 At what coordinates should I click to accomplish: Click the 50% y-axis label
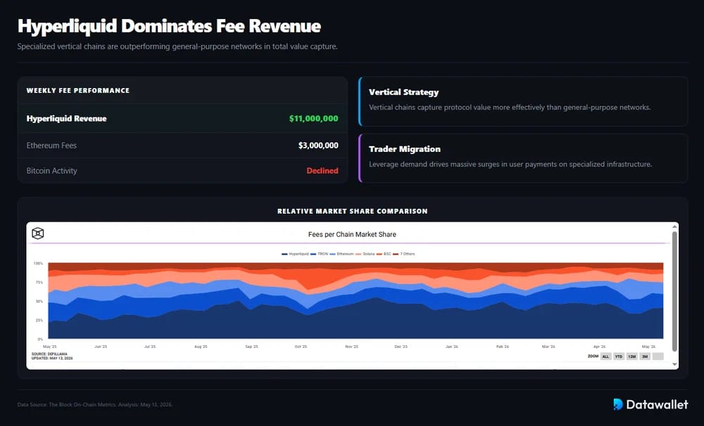(39, 302)
